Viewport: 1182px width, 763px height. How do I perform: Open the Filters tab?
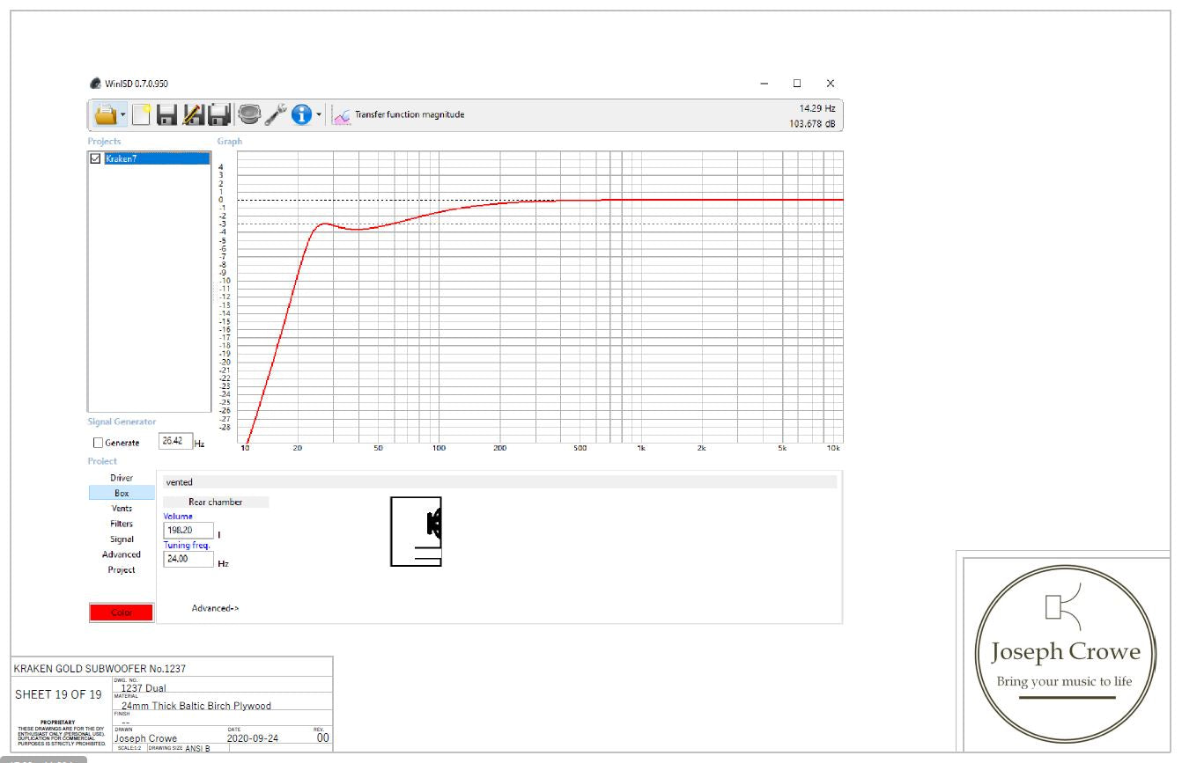click(x=122, y=524)
